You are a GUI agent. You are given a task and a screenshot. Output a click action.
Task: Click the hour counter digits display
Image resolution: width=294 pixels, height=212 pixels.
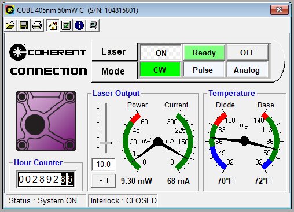[46, 179]
